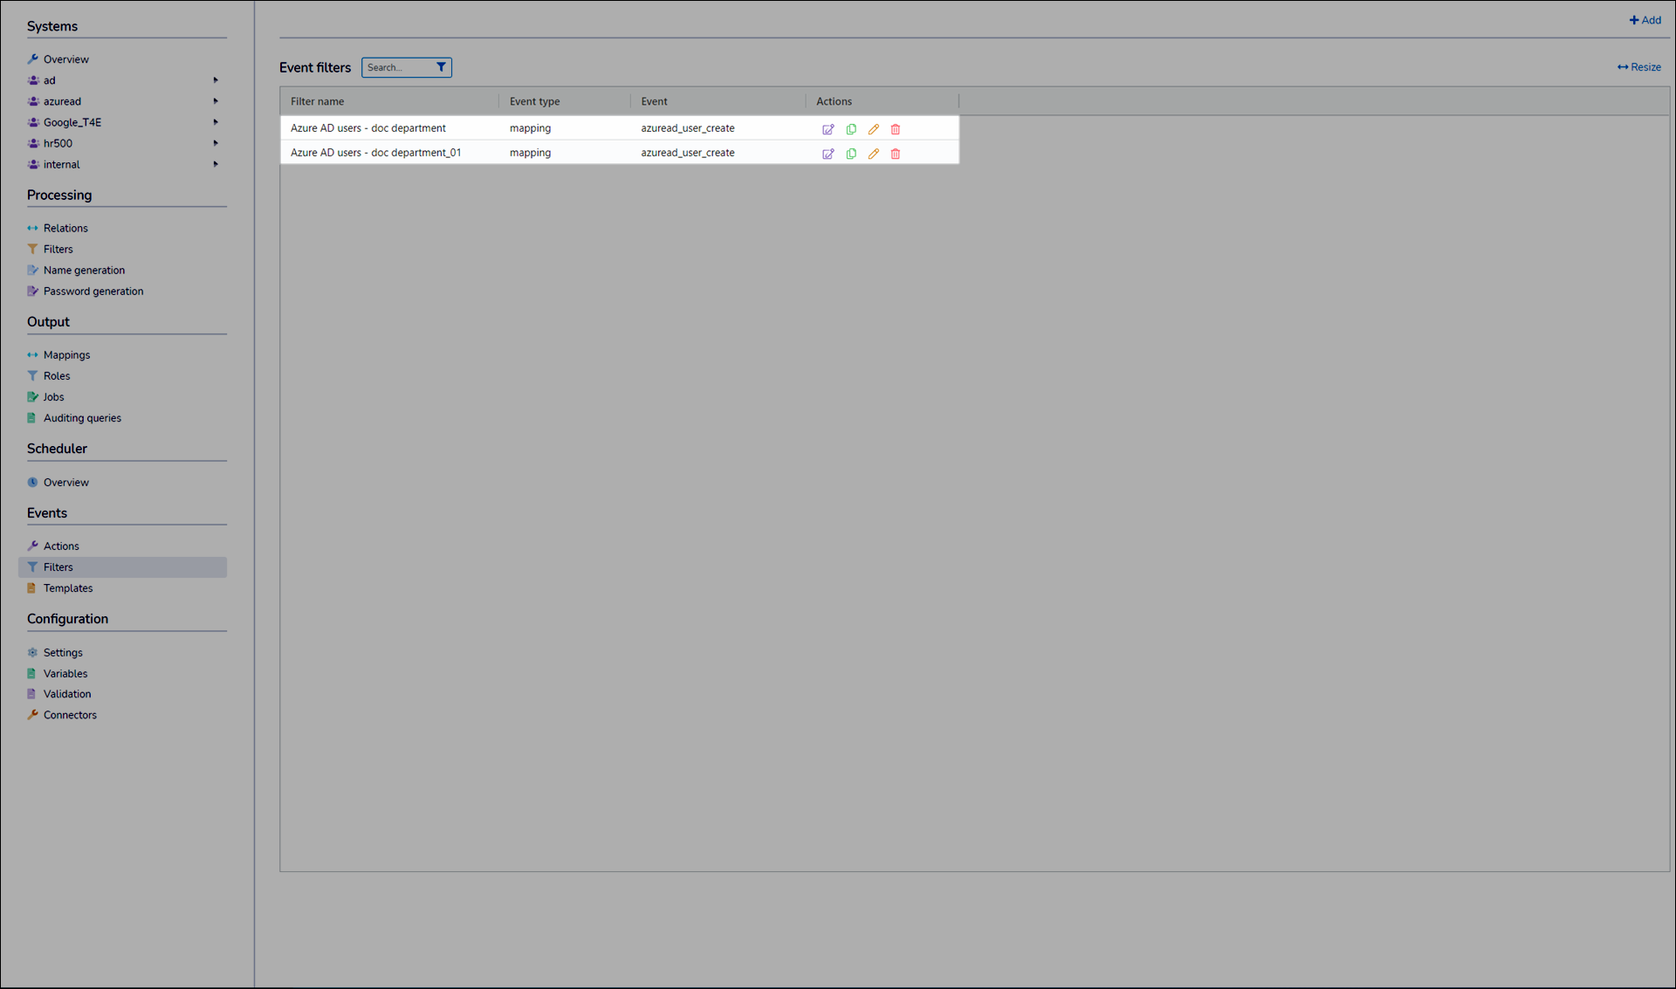Delete the 'doc department_01' filter with trash icon
Image resolution: width=1676 pixels, height=989 pixels.
coord(896,154)
